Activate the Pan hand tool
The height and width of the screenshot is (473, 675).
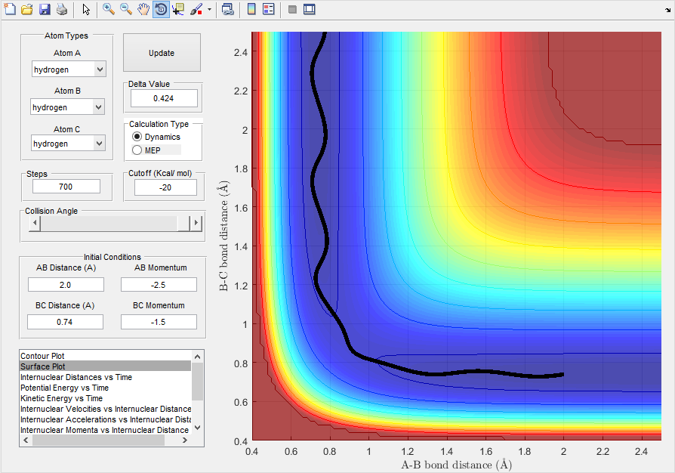(x=143, y=10)
